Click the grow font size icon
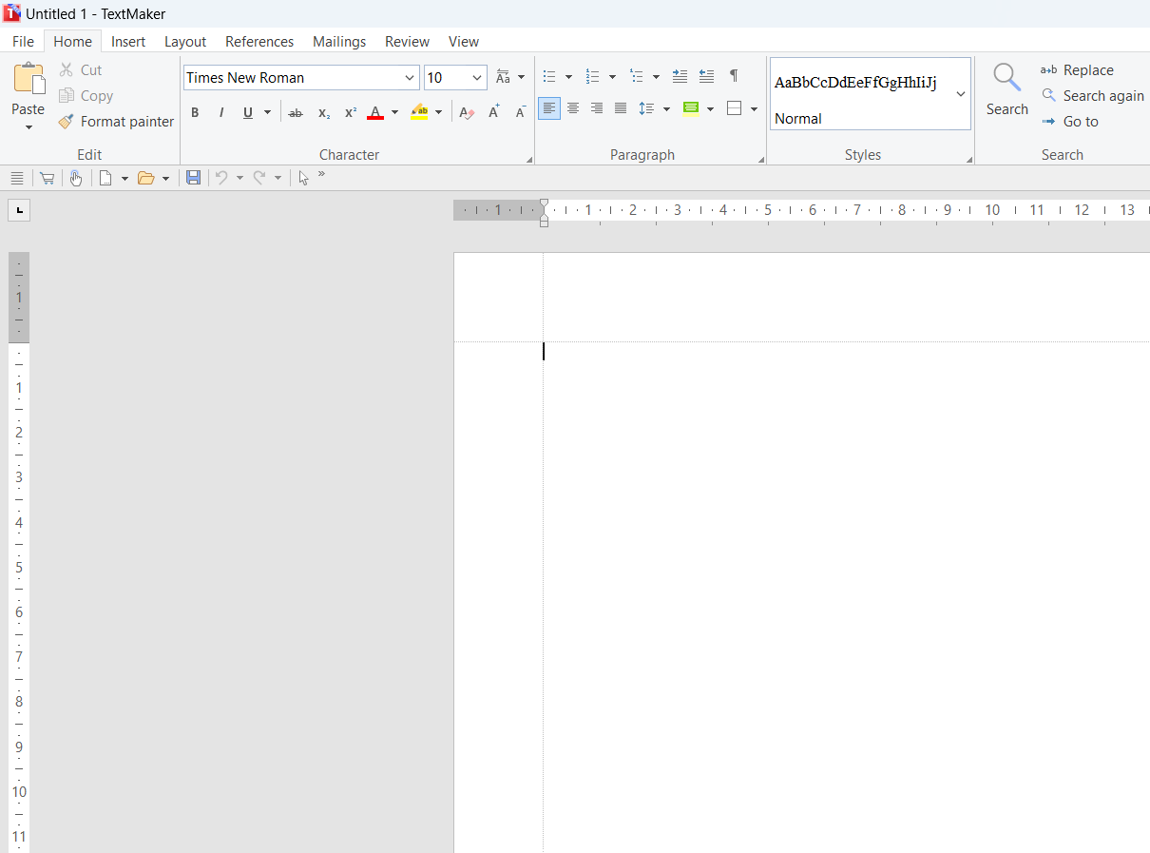The width and height of the screenshot is (1150, 853). 494,112
